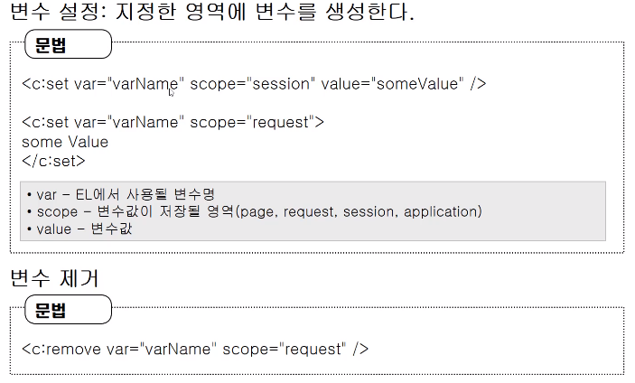Screen dimensions: 635x383
Task: Click the bullet 'value – 변수값'
Action: pos(79,229)
